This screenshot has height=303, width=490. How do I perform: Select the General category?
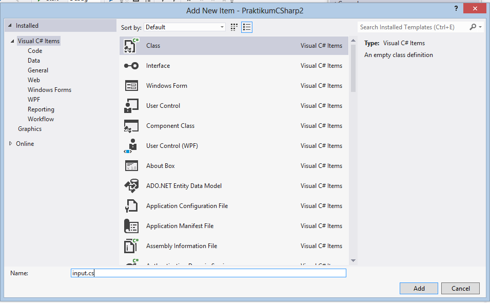click(x=38, y=70)
